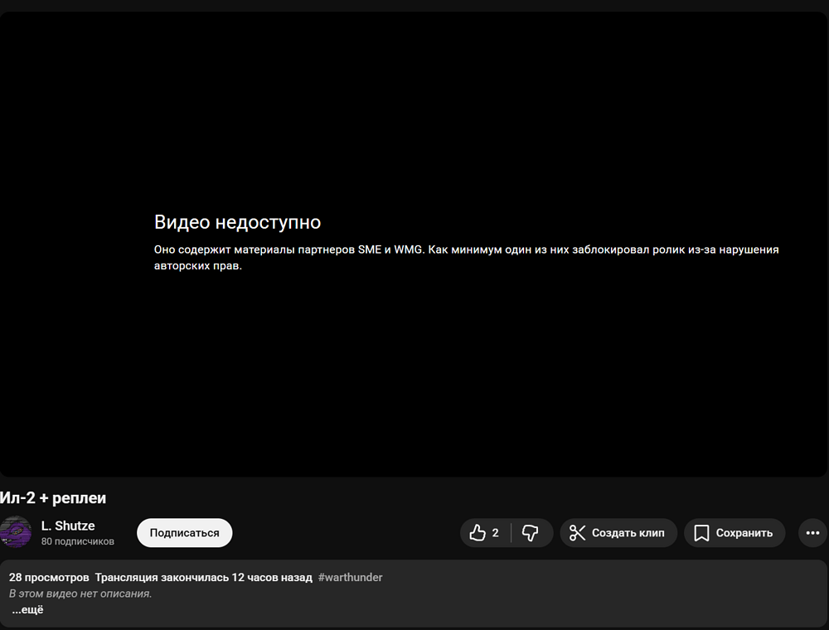829x630 pixels.
Task: Click Трансляция закончилась 12 часов назад text
Action: tap(203, 577)
